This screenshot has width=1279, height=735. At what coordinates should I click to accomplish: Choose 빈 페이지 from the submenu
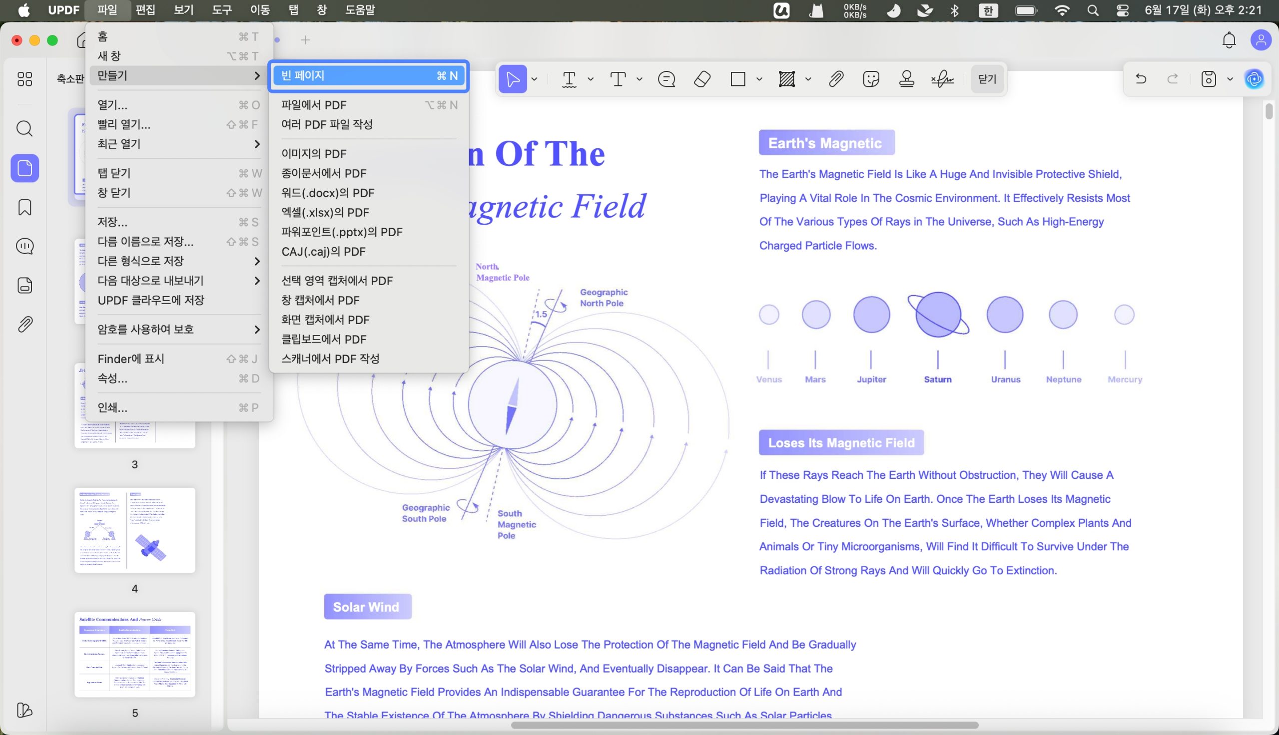[369, 76]
